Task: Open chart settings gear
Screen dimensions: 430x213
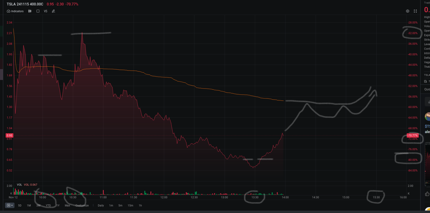Action: click(408, 11)
